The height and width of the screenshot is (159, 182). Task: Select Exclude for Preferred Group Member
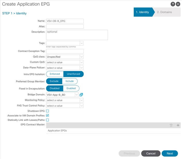[x=54, y=81]
